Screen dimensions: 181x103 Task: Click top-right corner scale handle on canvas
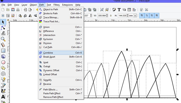tap(177, 50)
